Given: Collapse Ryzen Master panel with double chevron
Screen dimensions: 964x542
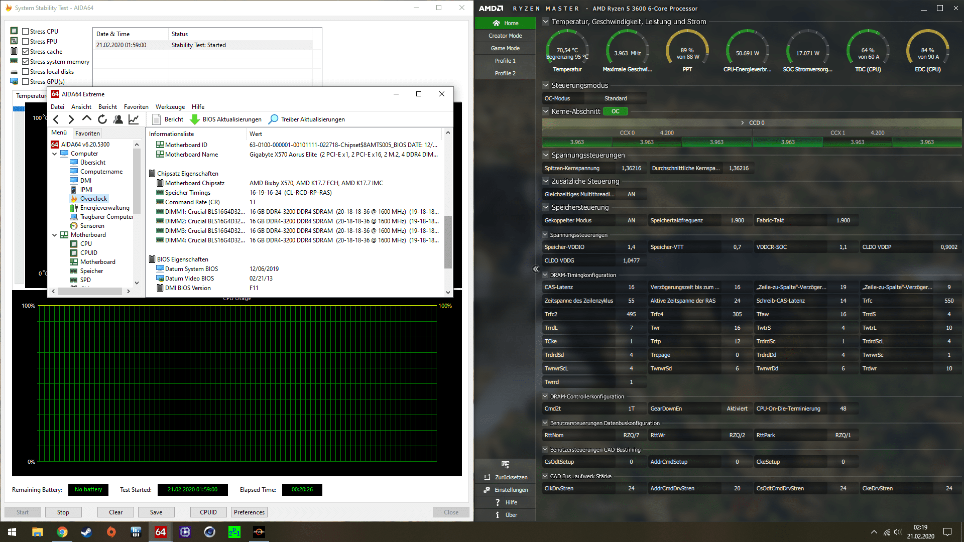Looking at the screenshot, I should tap(536, 269).
